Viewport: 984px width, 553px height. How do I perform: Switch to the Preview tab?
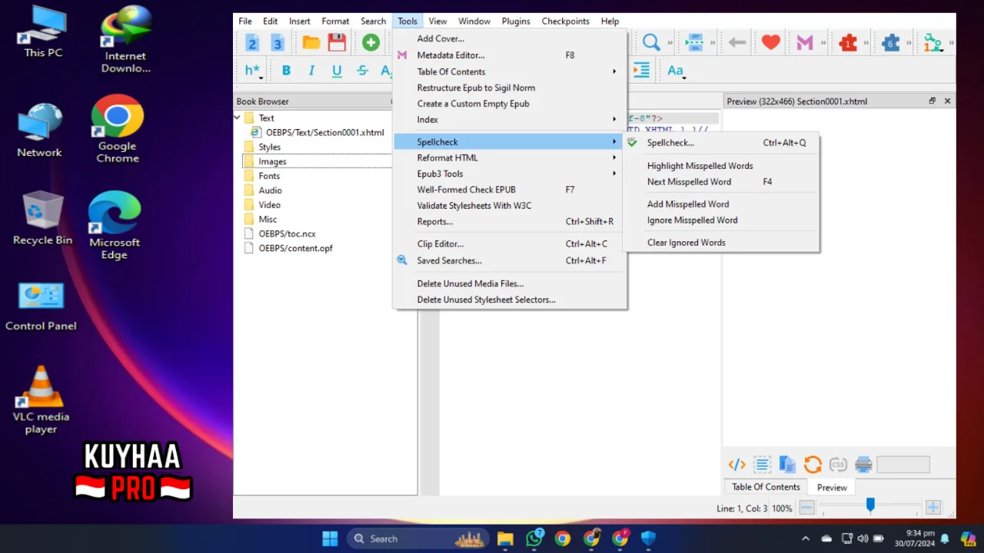coord(832,488)
